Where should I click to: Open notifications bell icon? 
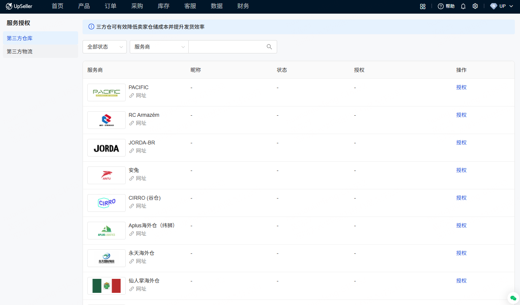click(463, 6)
